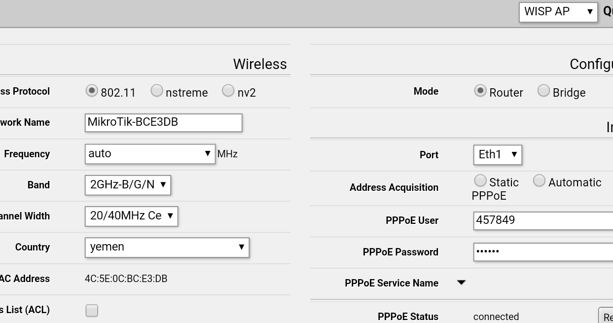The width and height of the screenshot is (613, 323).
Task: Choose Automatic address acquisition
Action: (x=539, y=180)
